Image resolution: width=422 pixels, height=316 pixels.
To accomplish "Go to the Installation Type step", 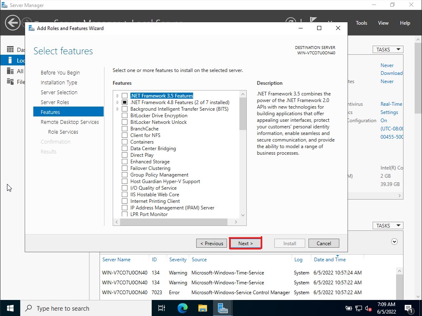I will click(59, 82).
